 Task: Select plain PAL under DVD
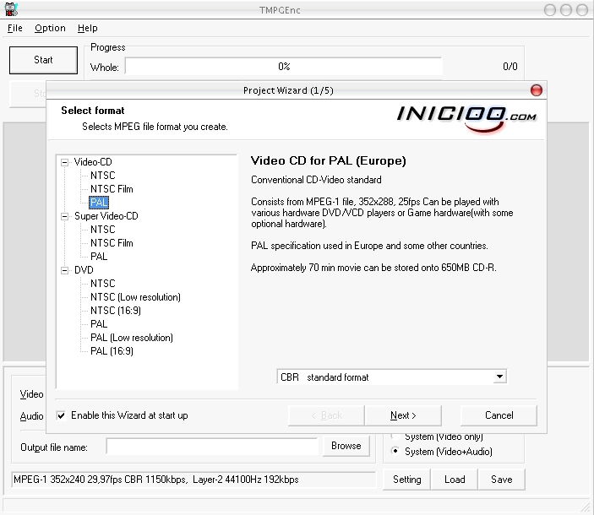99,324
